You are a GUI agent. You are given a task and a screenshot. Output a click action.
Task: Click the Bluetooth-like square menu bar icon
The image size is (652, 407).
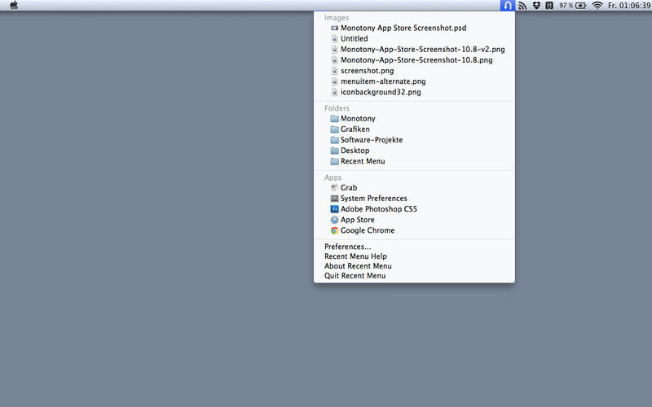click(549, 6)
